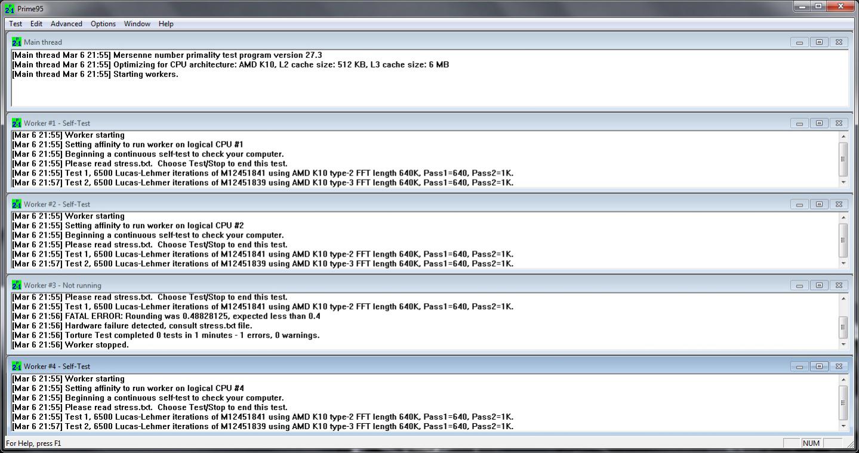Open the Options menu
The height and width of the screenshot is (453, 859).
coord(103,24)
